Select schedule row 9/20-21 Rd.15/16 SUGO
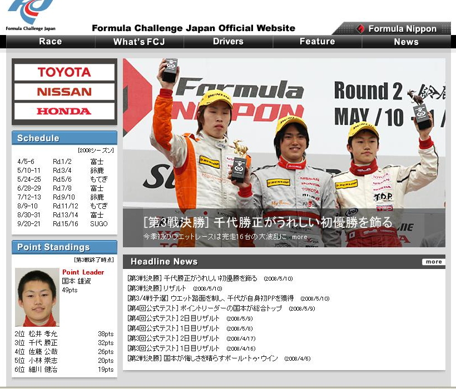Viewport: 456px width, 389px height. 62,224
